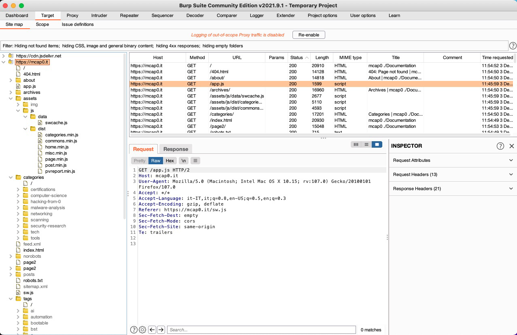The height and width of the screenshot is (335, 517).
Task: Select the robots.txt file in tree
Action: click(33, 280)
